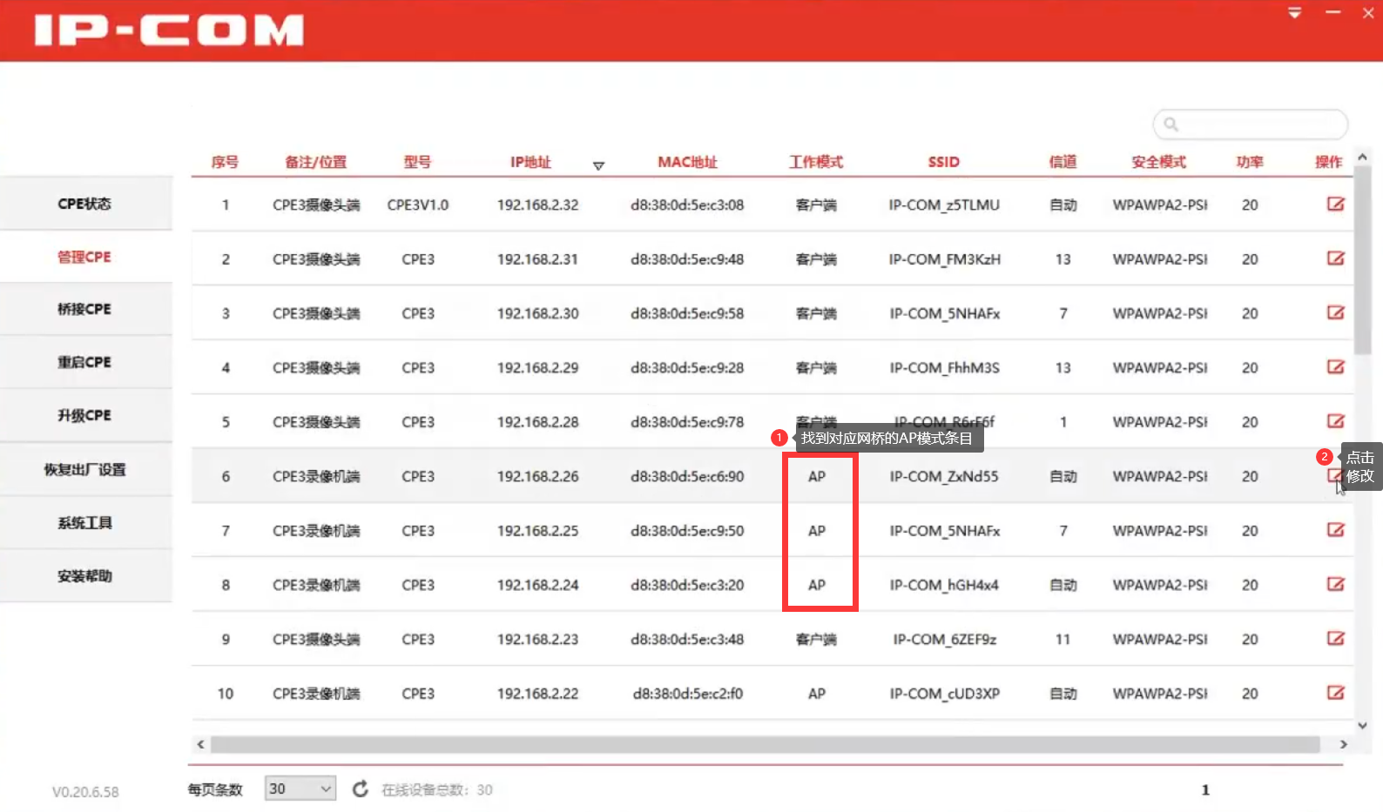1383x812 pixels.
Task: Edit the CPE row with IP 192.168.2.30
Action: [x=1335, y=312]
